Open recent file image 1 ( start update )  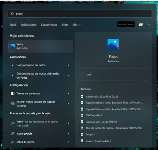click(98, 141)
